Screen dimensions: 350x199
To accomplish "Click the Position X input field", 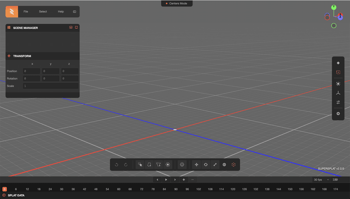I will tap(31, 71).
